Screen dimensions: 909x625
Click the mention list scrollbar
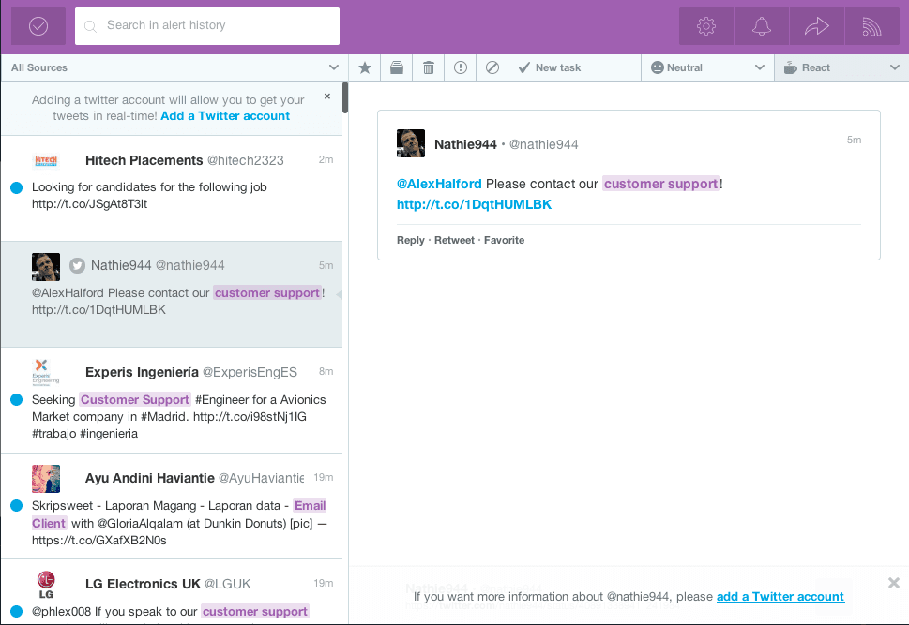[345, 97]
